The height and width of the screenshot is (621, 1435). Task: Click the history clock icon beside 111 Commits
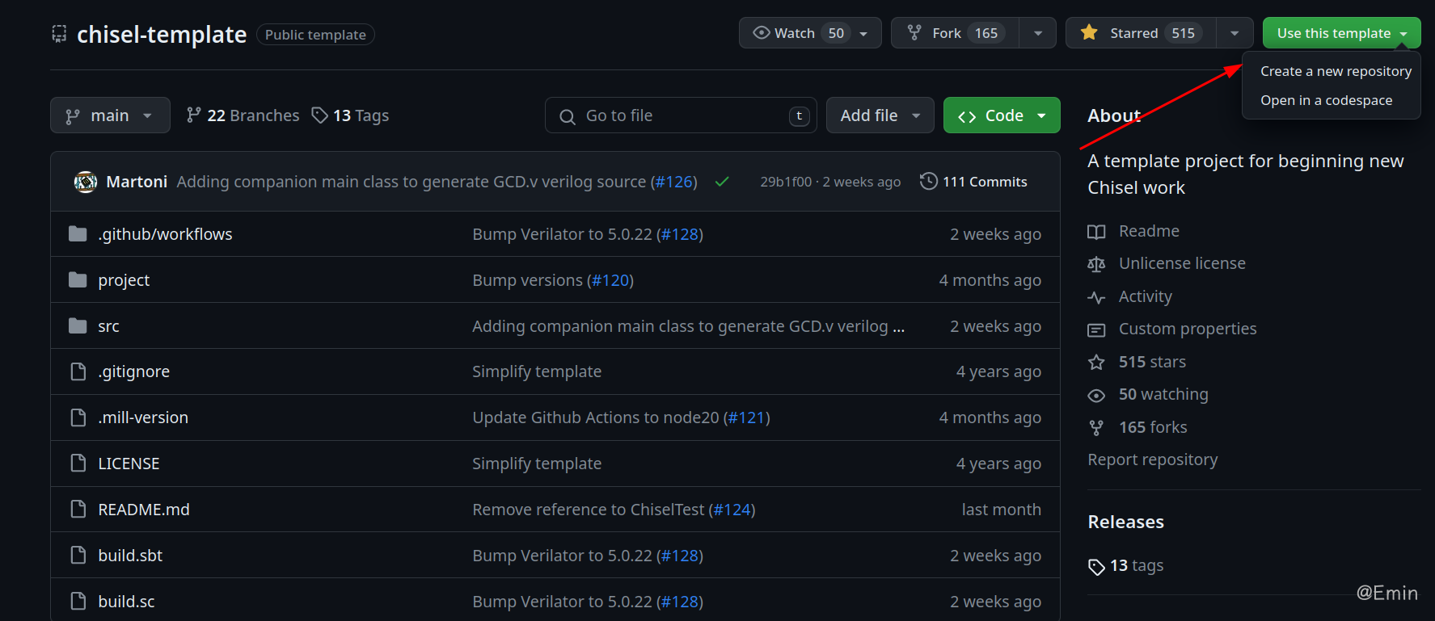[929, 181]
